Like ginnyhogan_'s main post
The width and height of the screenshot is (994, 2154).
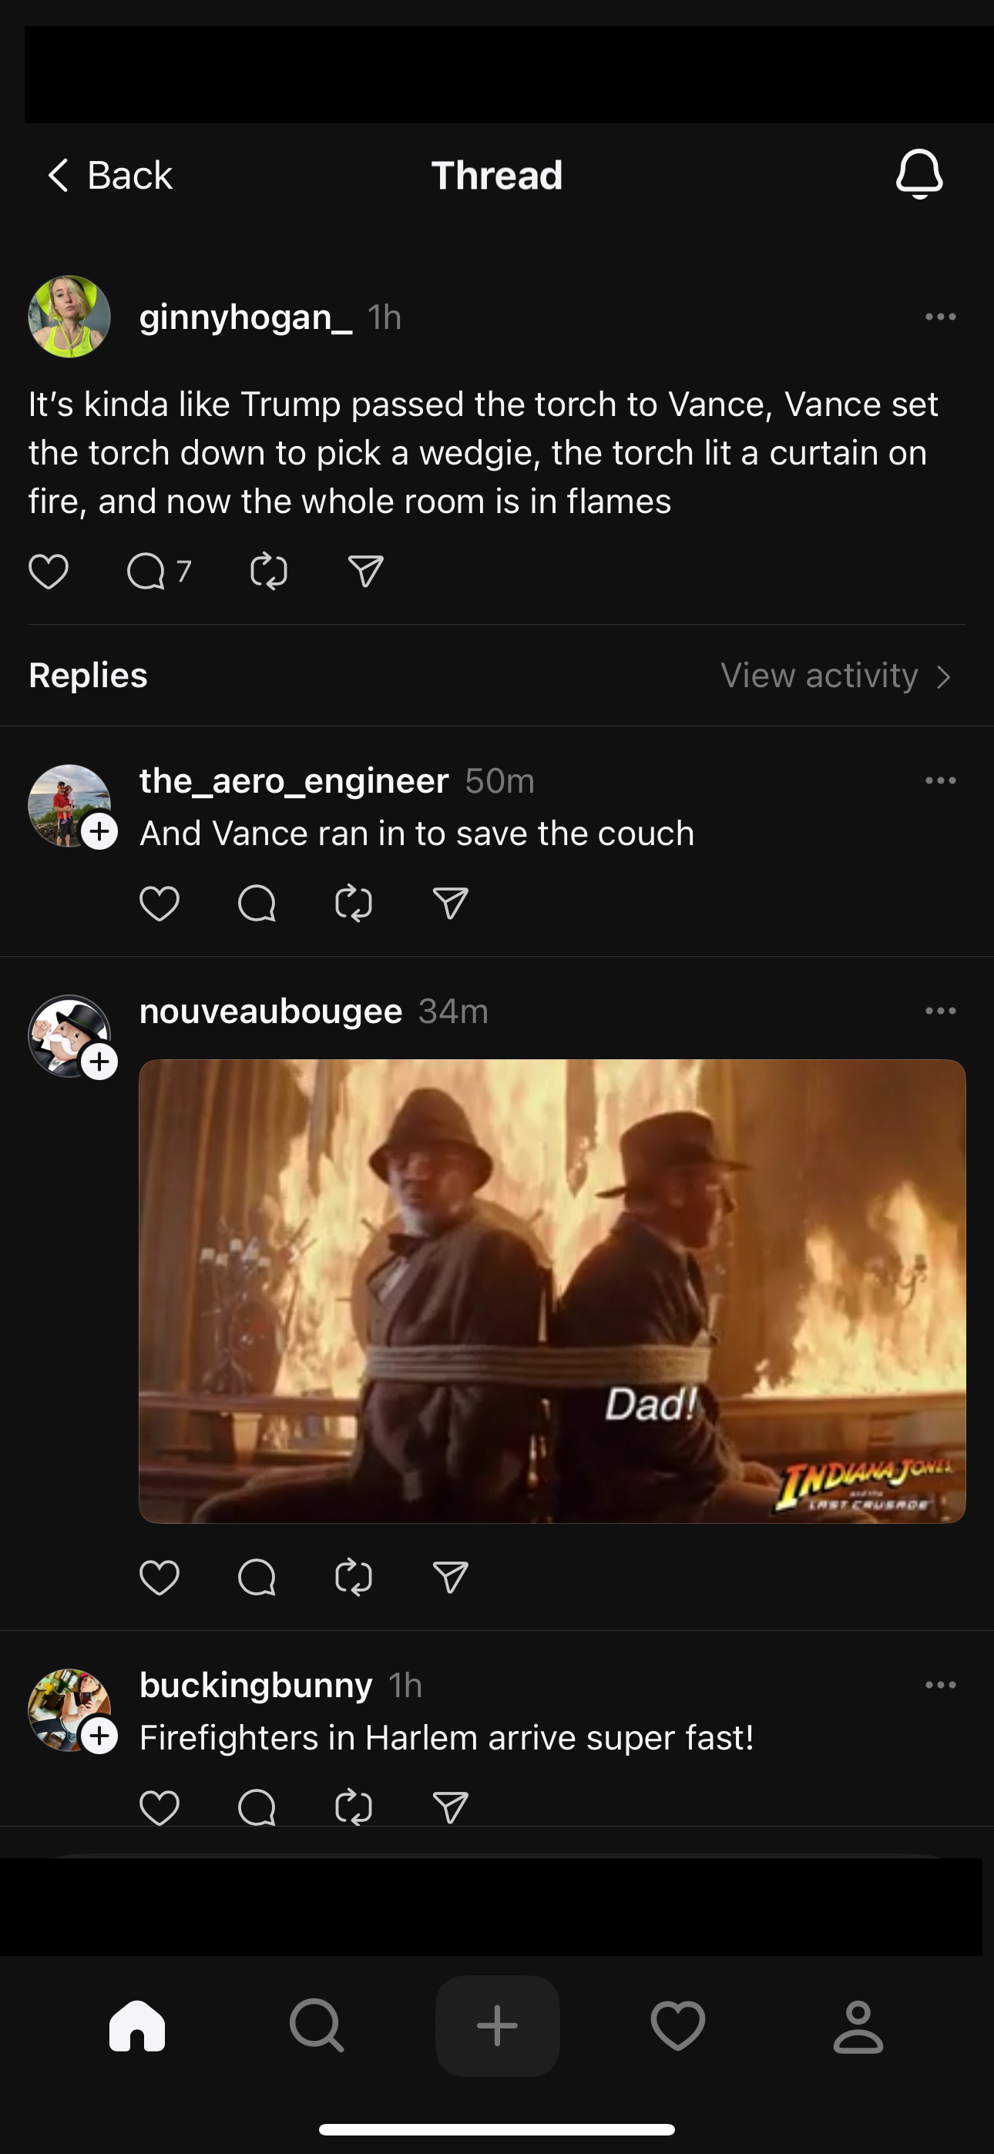[x=49, y=572]
